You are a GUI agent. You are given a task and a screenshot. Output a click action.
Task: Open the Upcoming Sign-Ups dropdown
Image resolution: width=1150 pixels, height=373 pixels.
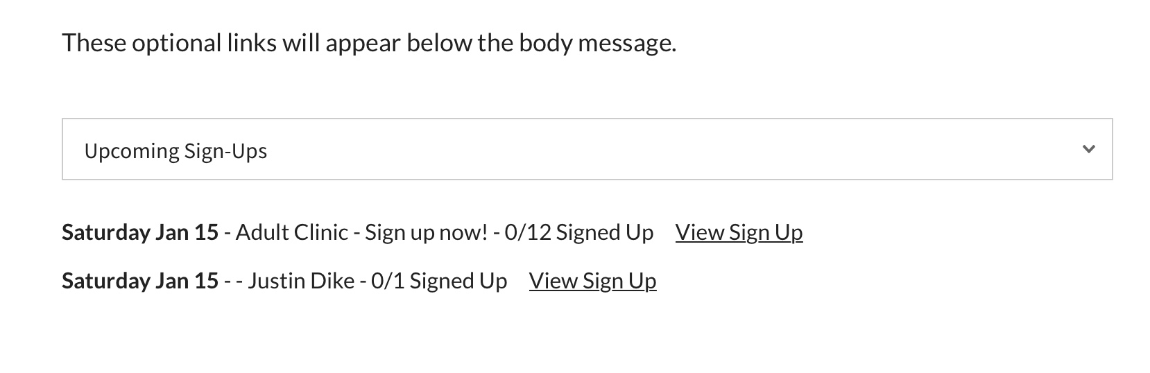coord(587,150)
